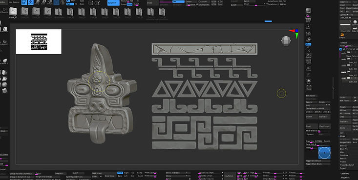Select the Scale transform icon
Viewport: 358px width, 180px height.
coord(43,2)
